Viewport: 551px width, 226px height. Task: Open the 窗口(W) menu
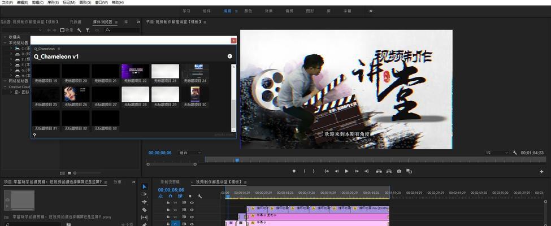coord(102,2)
